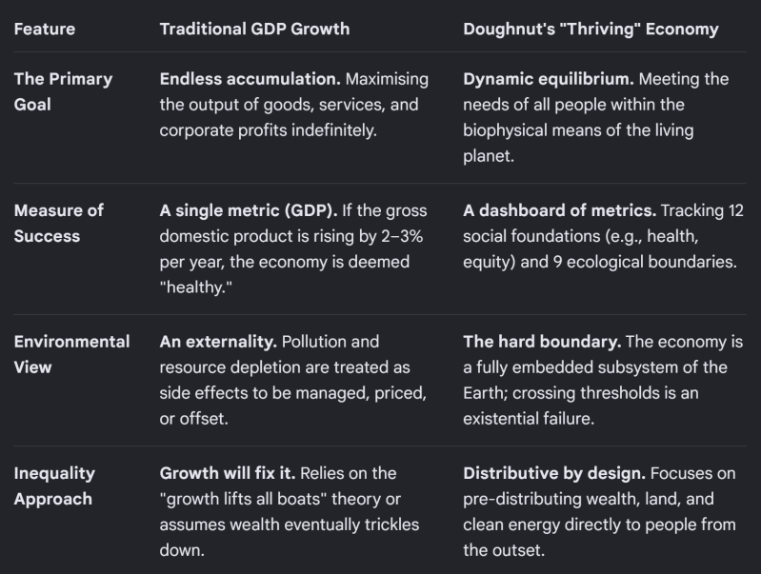Click the bold text Endless accumulation

(250, 79)
